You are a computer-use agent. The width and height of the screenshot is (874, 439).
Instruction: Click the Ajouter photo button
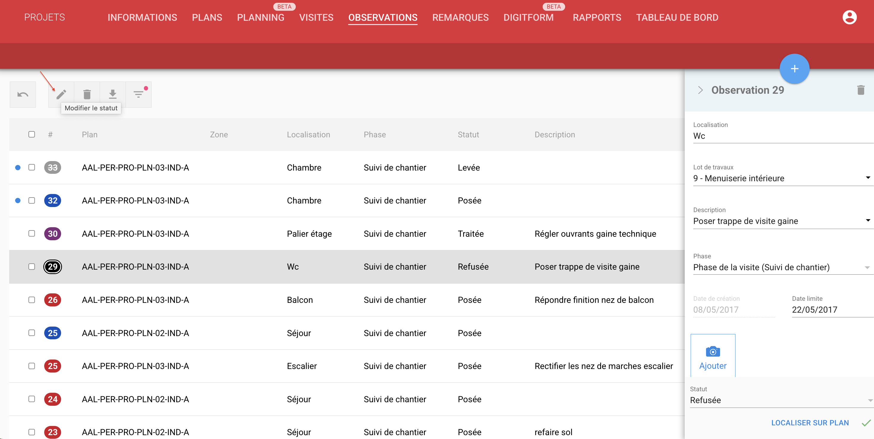[x=713, y=356]
